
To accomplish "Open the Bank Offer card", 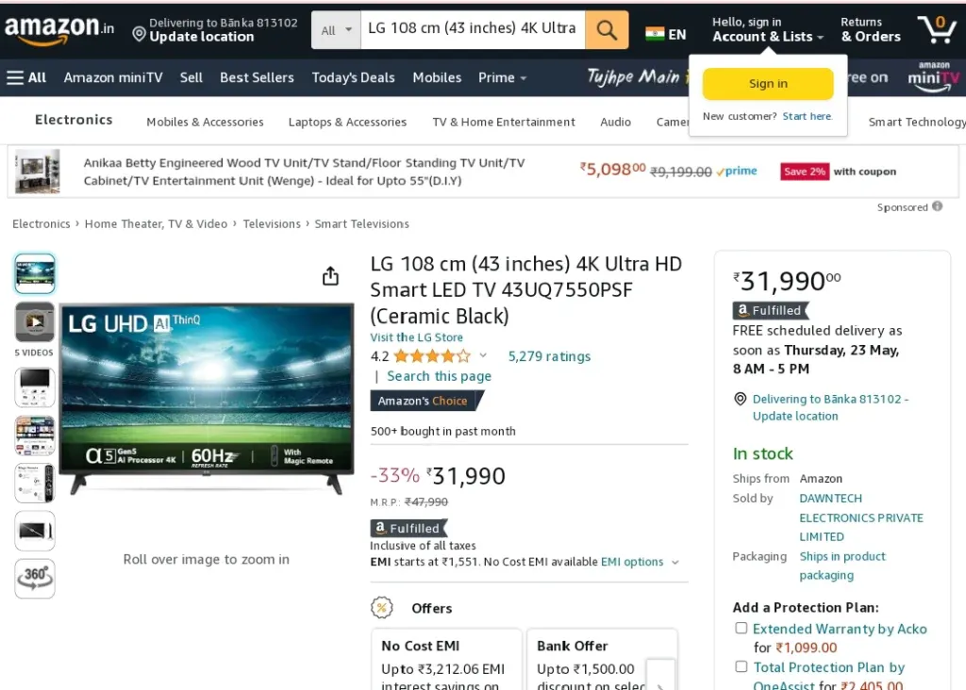I will click(x=602, y=659).
